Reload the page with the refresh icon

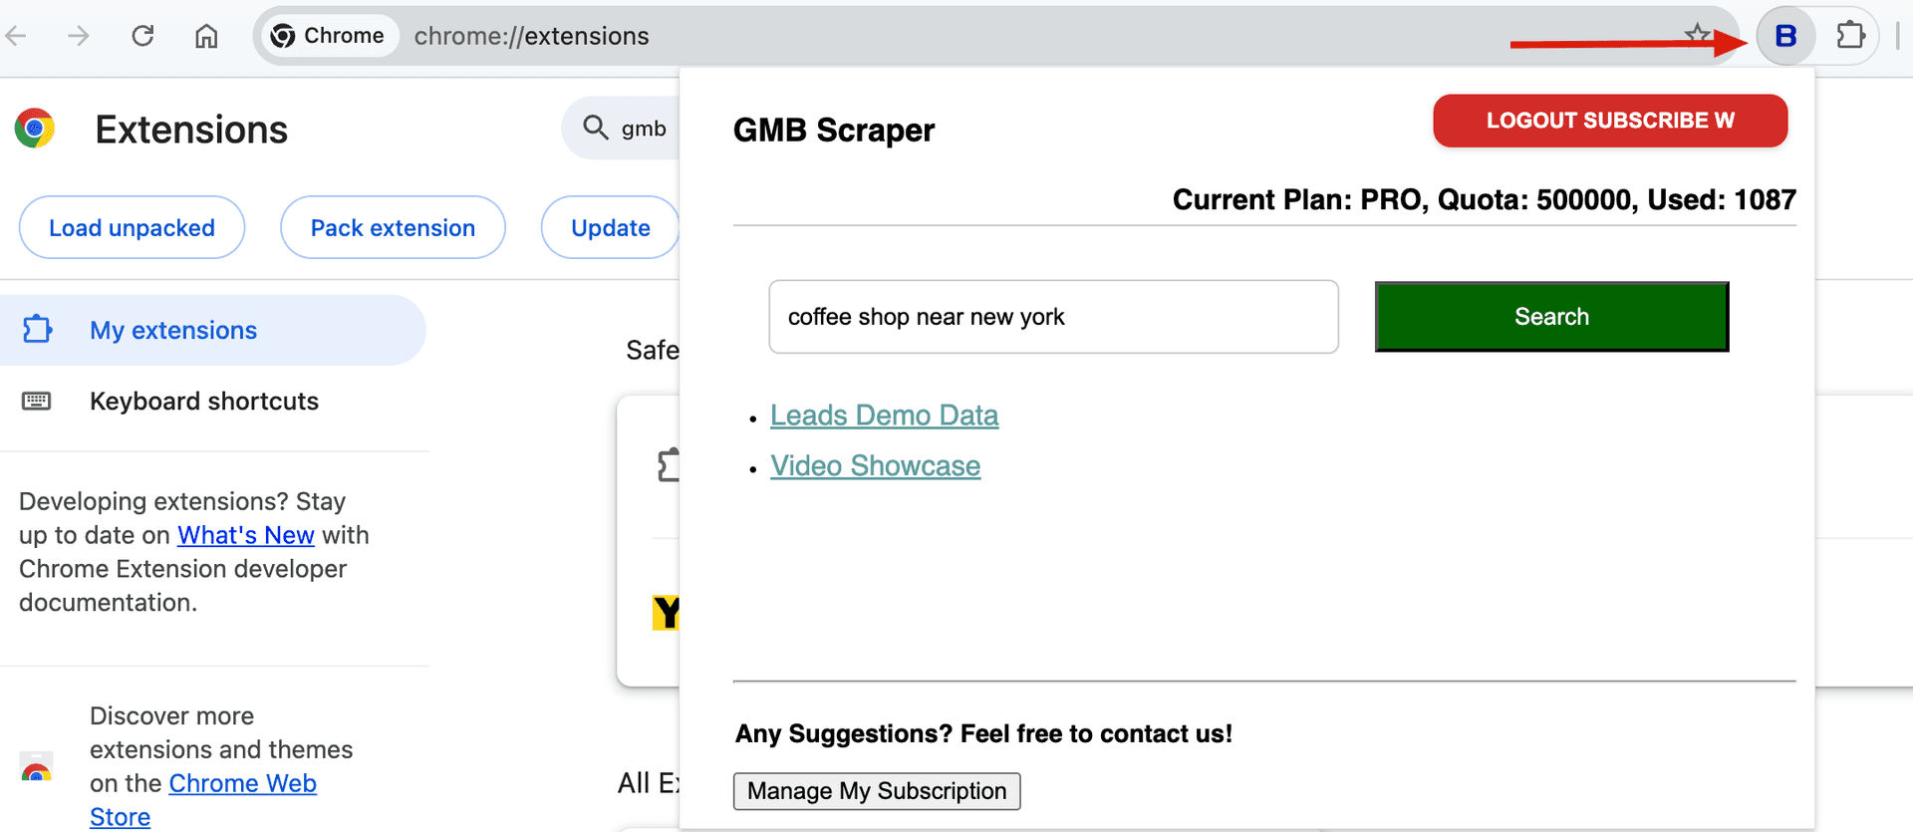click(142, 35)
